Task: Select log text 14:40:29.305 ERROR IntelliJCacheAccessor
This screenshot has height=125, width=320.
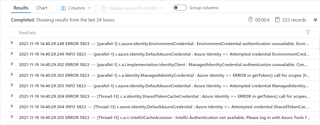Action: 165,117
